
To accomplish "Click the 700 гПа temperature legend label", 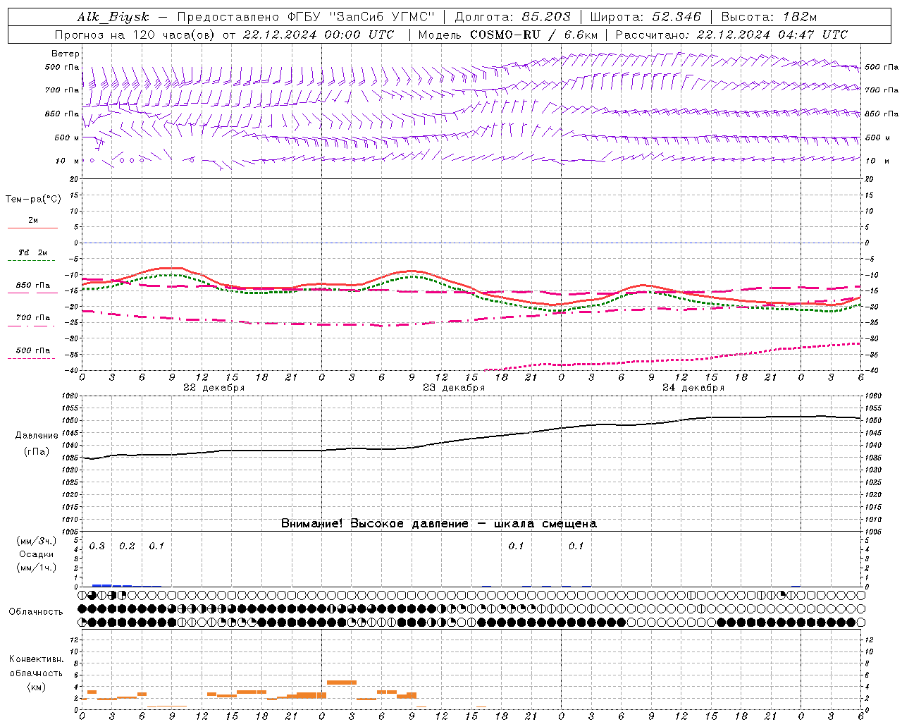I will tap(33, 318).
